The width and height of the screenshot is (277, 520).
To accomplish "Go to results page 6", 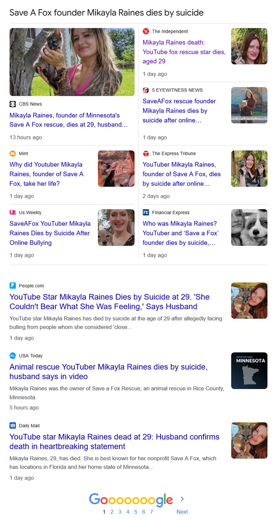I will tap(143, 512).
